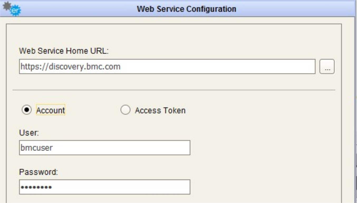This screenshot has height=203, width=357.
Task: Click the "Account" option label text
Action: click(x=50, y=110)
